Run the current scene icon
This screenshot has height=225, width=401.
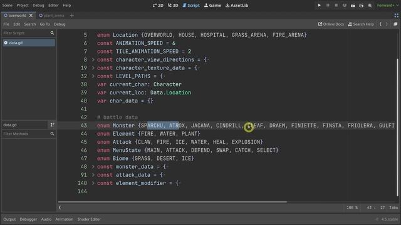[x=353, y=5]
